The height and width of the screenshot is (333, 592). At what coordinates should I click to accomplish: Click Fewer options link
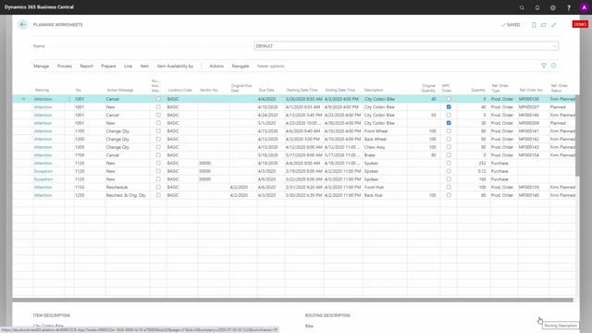271,66
